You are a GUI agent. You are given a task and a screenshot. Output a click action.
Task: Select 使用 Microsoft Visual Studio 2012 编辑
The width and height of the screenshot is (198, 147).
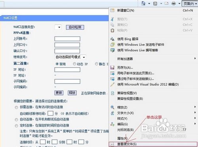pos(153,85)
